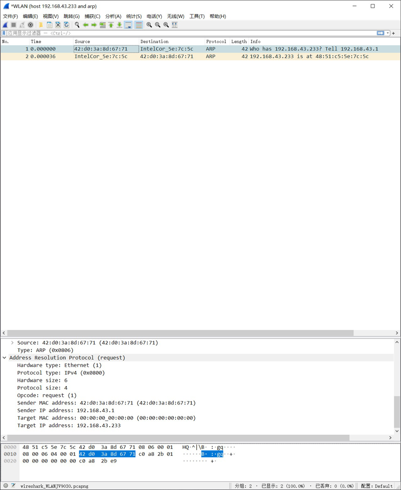401x490 pixels.
Task: Select packet 1, the ARP Who has request
Action: [x=200, y=49]
